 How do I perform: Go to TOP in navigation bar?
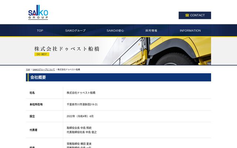(x=40, y=30)
